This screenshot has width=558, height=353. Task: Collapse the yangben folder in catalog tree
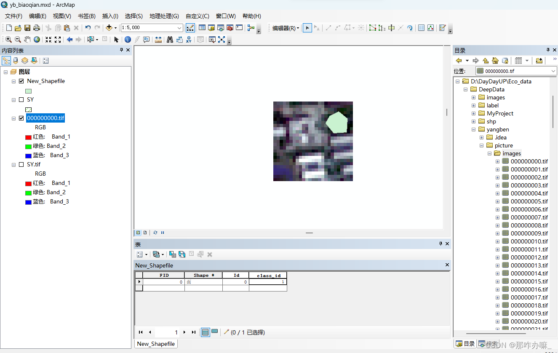tap(473, 129)
